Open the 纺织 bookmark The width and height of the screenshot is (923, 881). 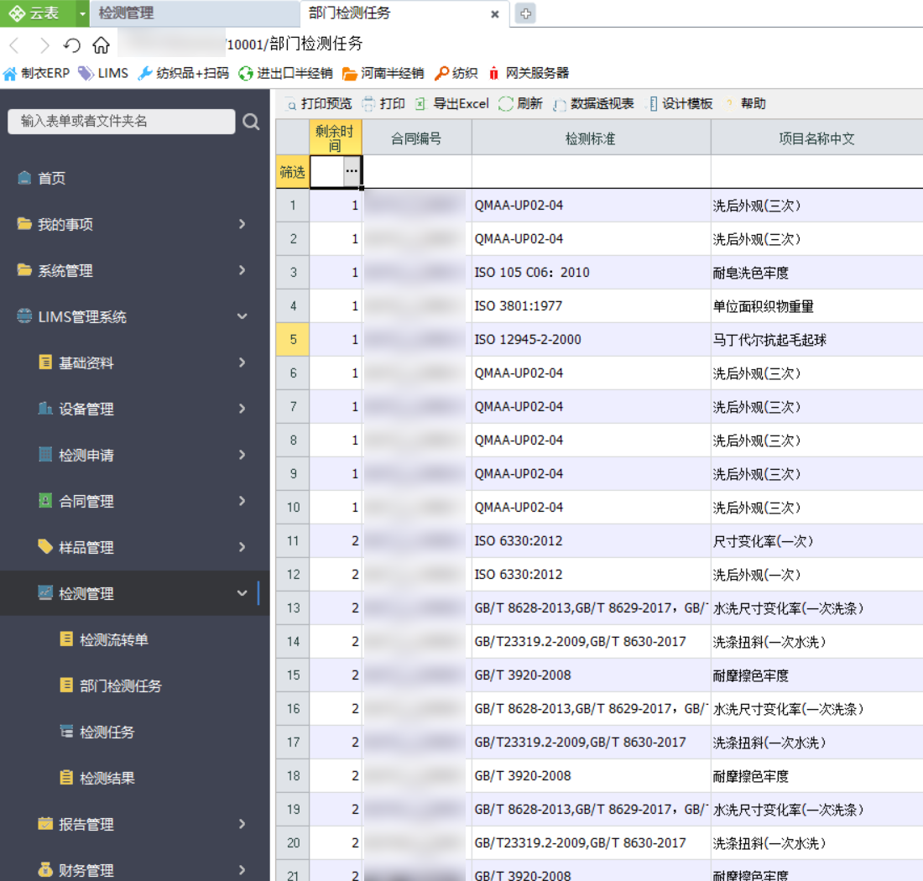[456, 73]
